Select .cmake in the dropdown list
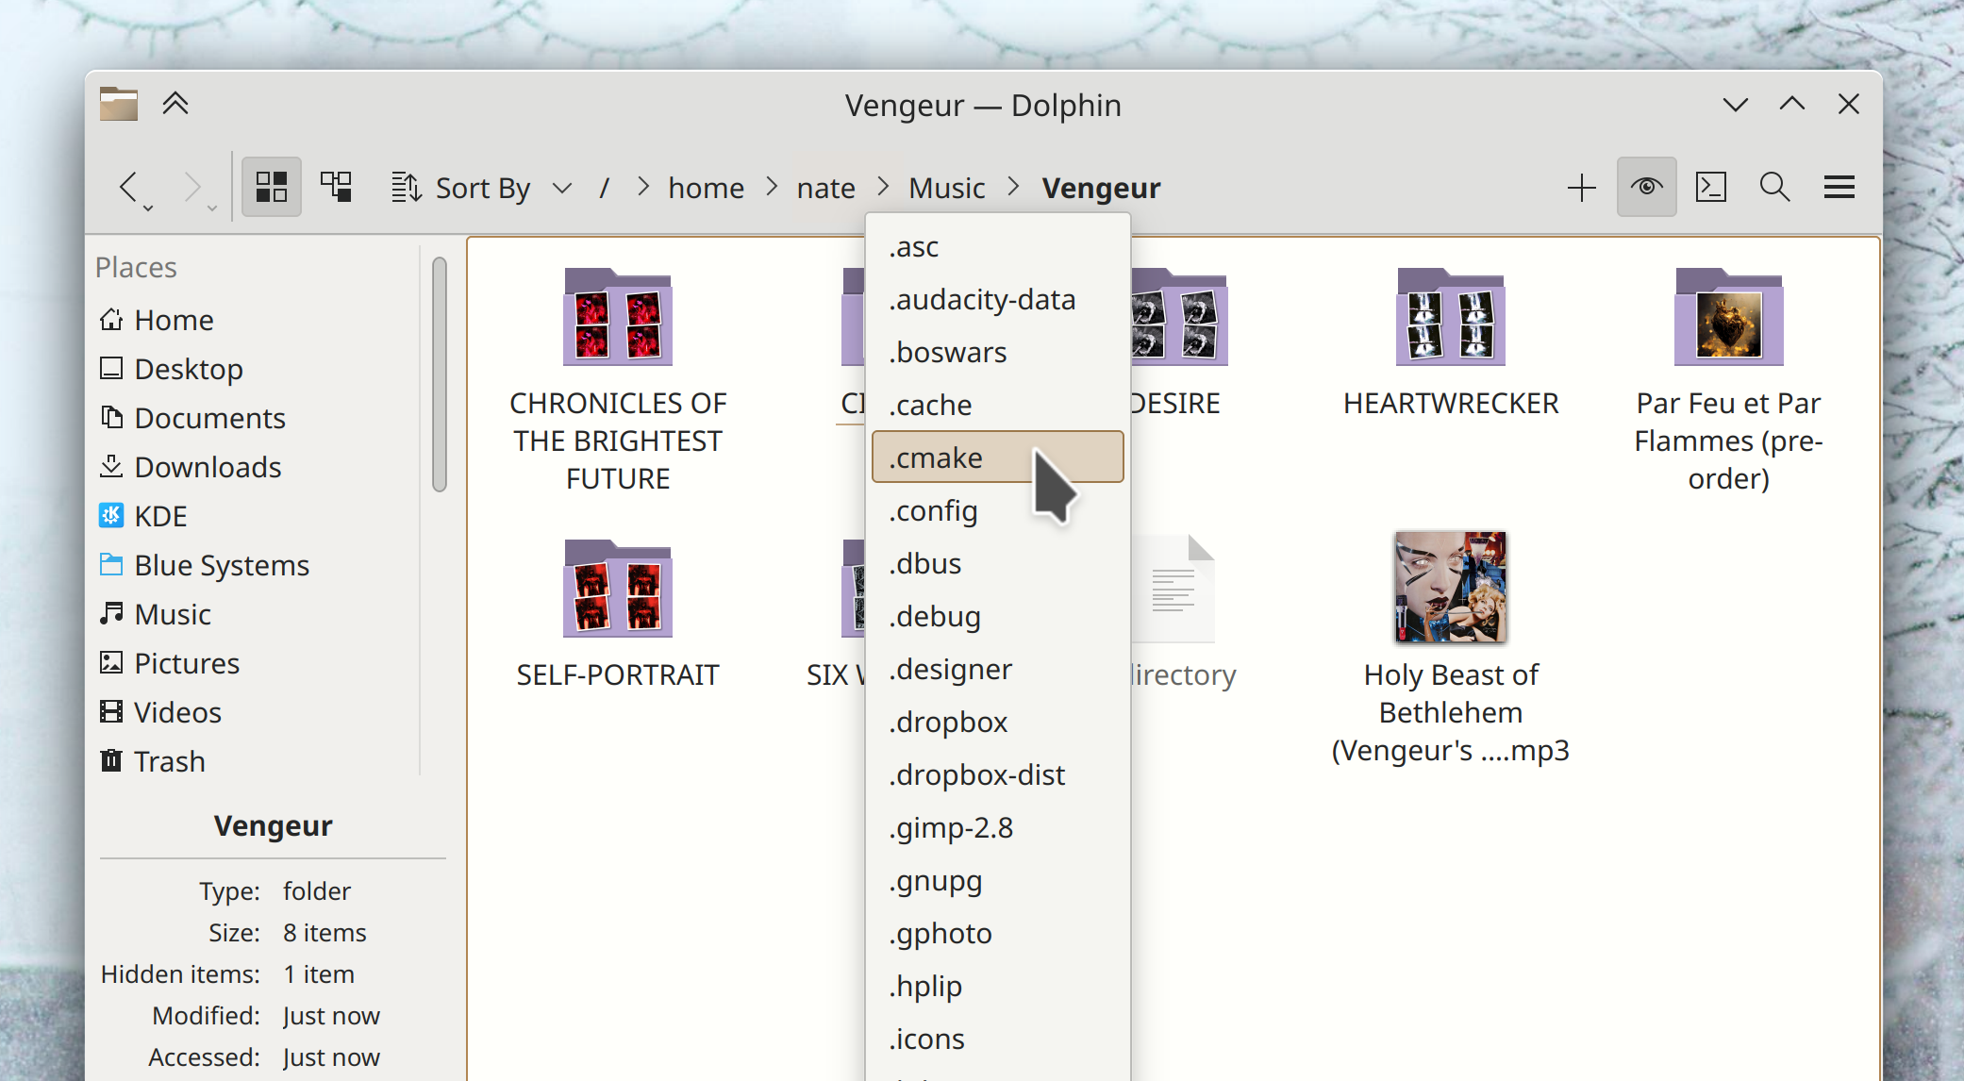The height and width of the screenshot is (1081, 1964). pyautogui.click(x=997, y=457)
